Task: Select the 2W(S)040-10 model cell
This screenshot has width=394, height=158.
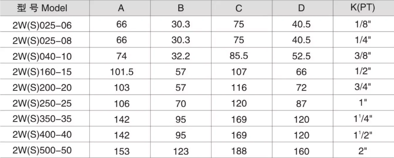Action: coord(42,56)
